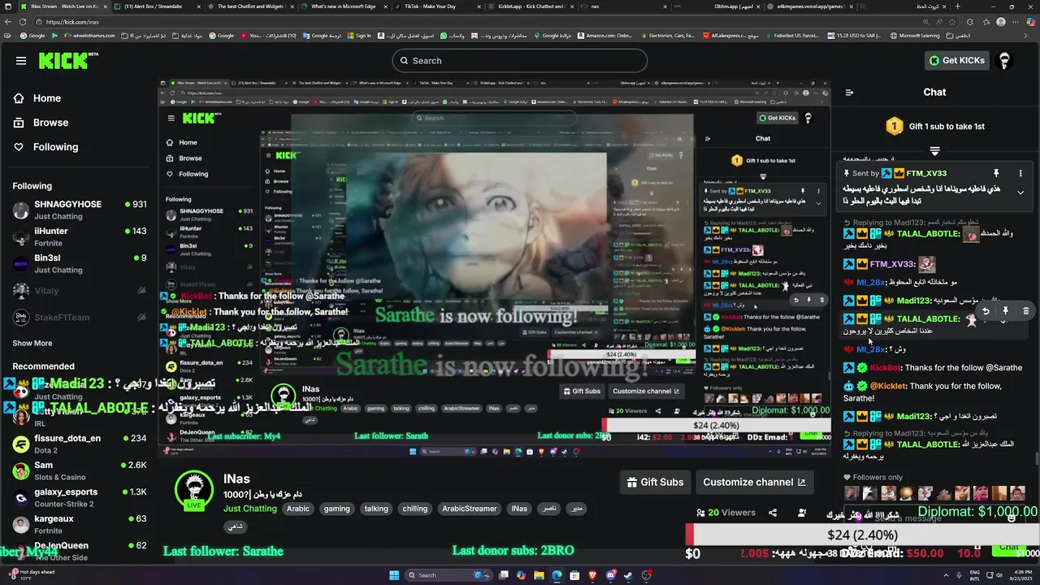Viewport: 1040px width, 585px height.
Task: Click the Kick search field
Action: click(520, 60)
